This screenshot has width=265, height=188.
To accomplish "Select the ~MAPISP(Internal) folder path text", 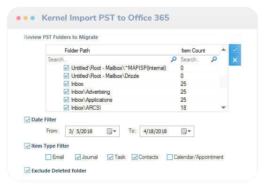I will (x=119, y=68).
